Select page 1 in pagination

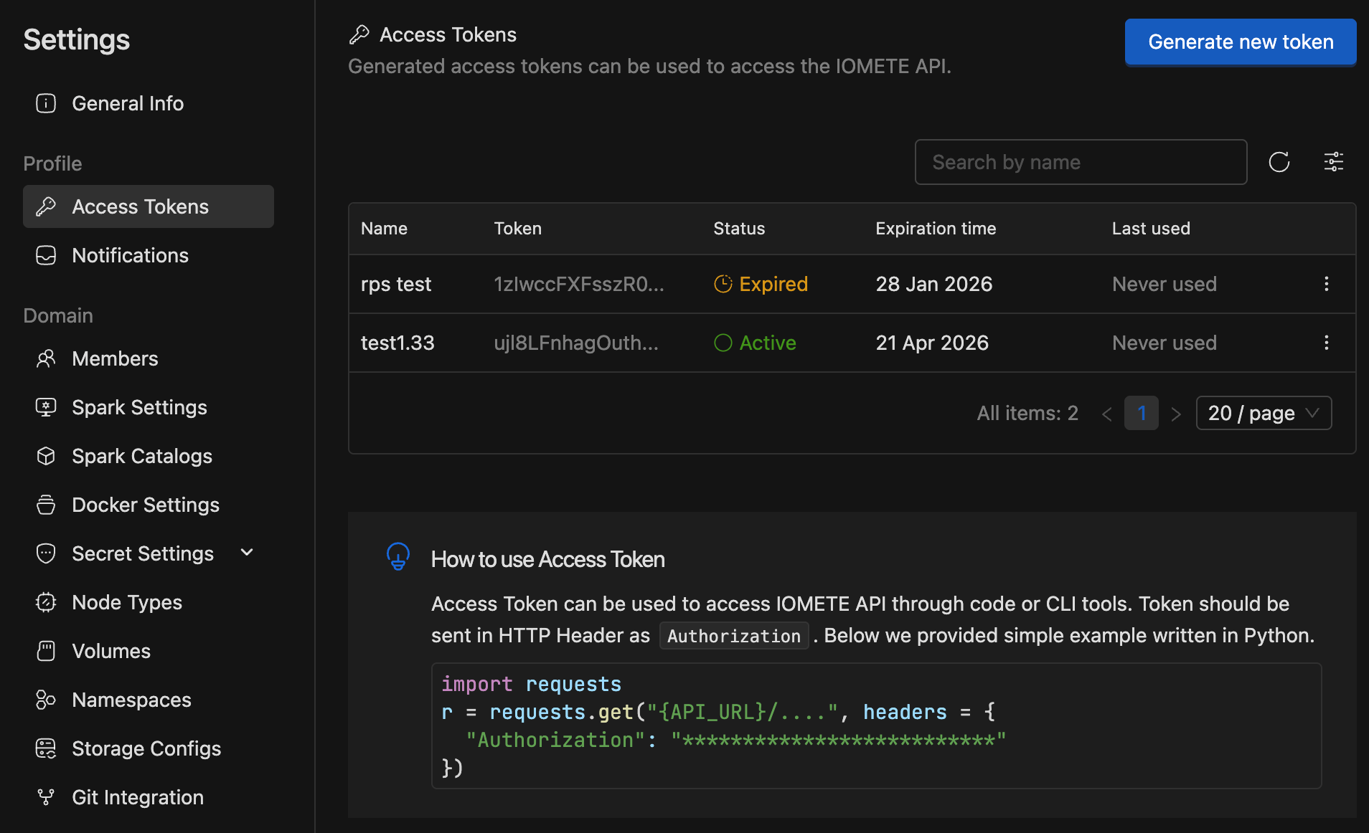tap(1141, 413)
